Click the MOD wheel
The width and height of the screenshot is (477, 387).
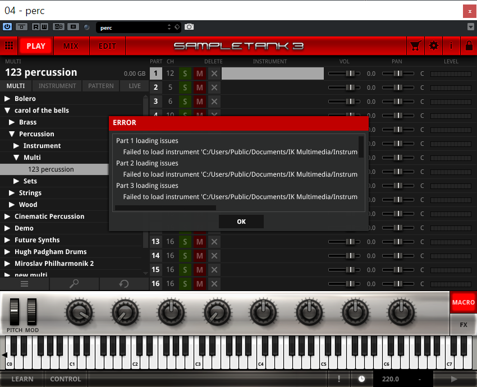32,312
